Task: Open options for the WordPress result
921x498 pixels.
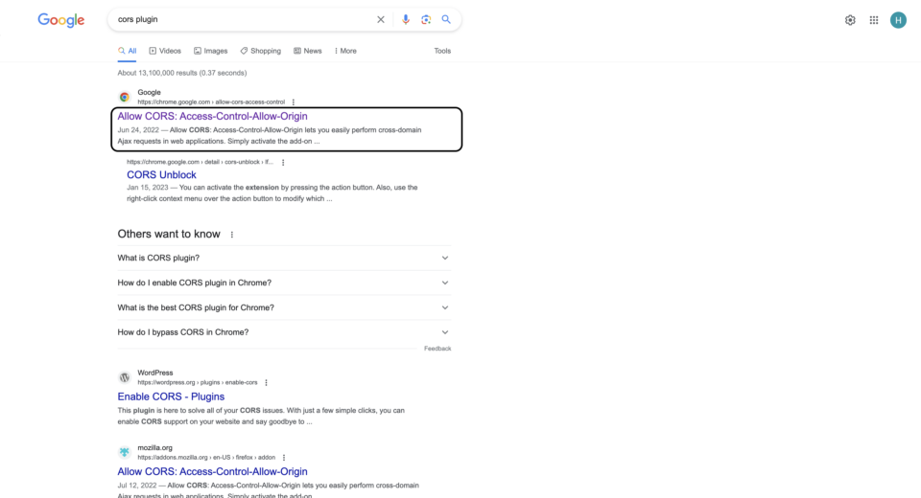Action: [266, 382]
